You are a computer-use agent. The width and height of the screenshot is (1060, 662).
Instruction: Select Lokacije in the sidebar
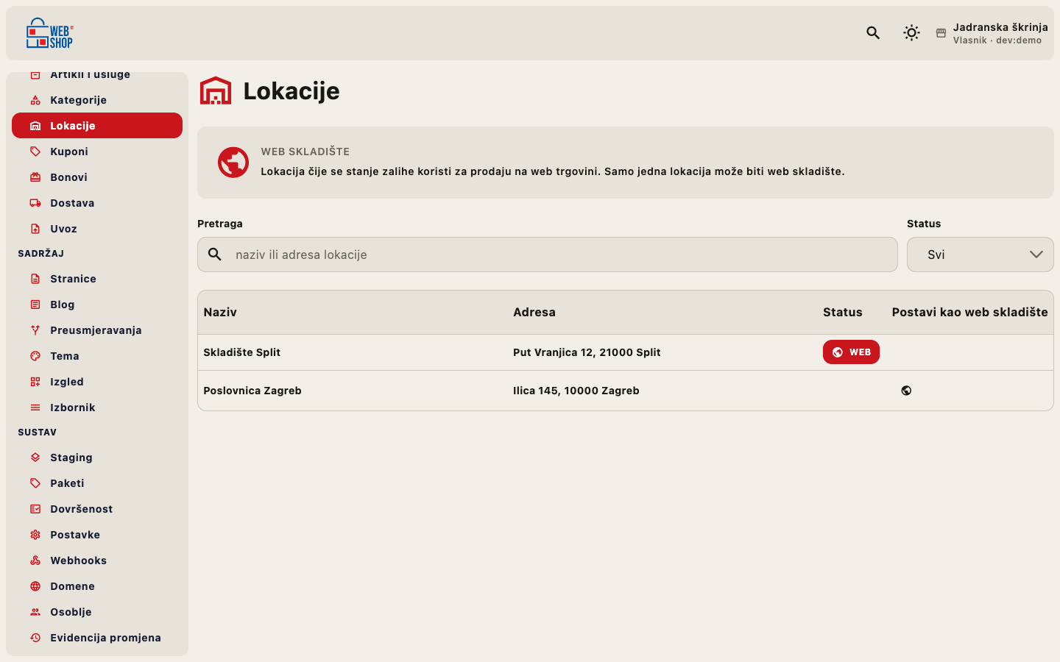(97, 126)
